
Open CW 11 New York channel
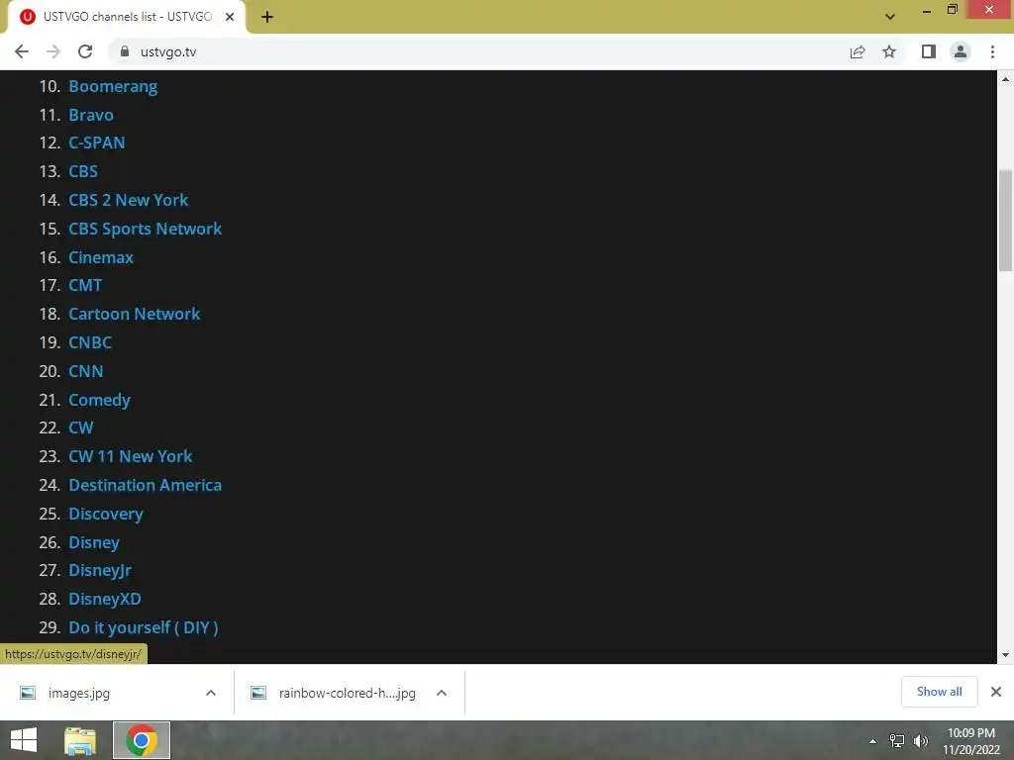click(x=131, y=456)
